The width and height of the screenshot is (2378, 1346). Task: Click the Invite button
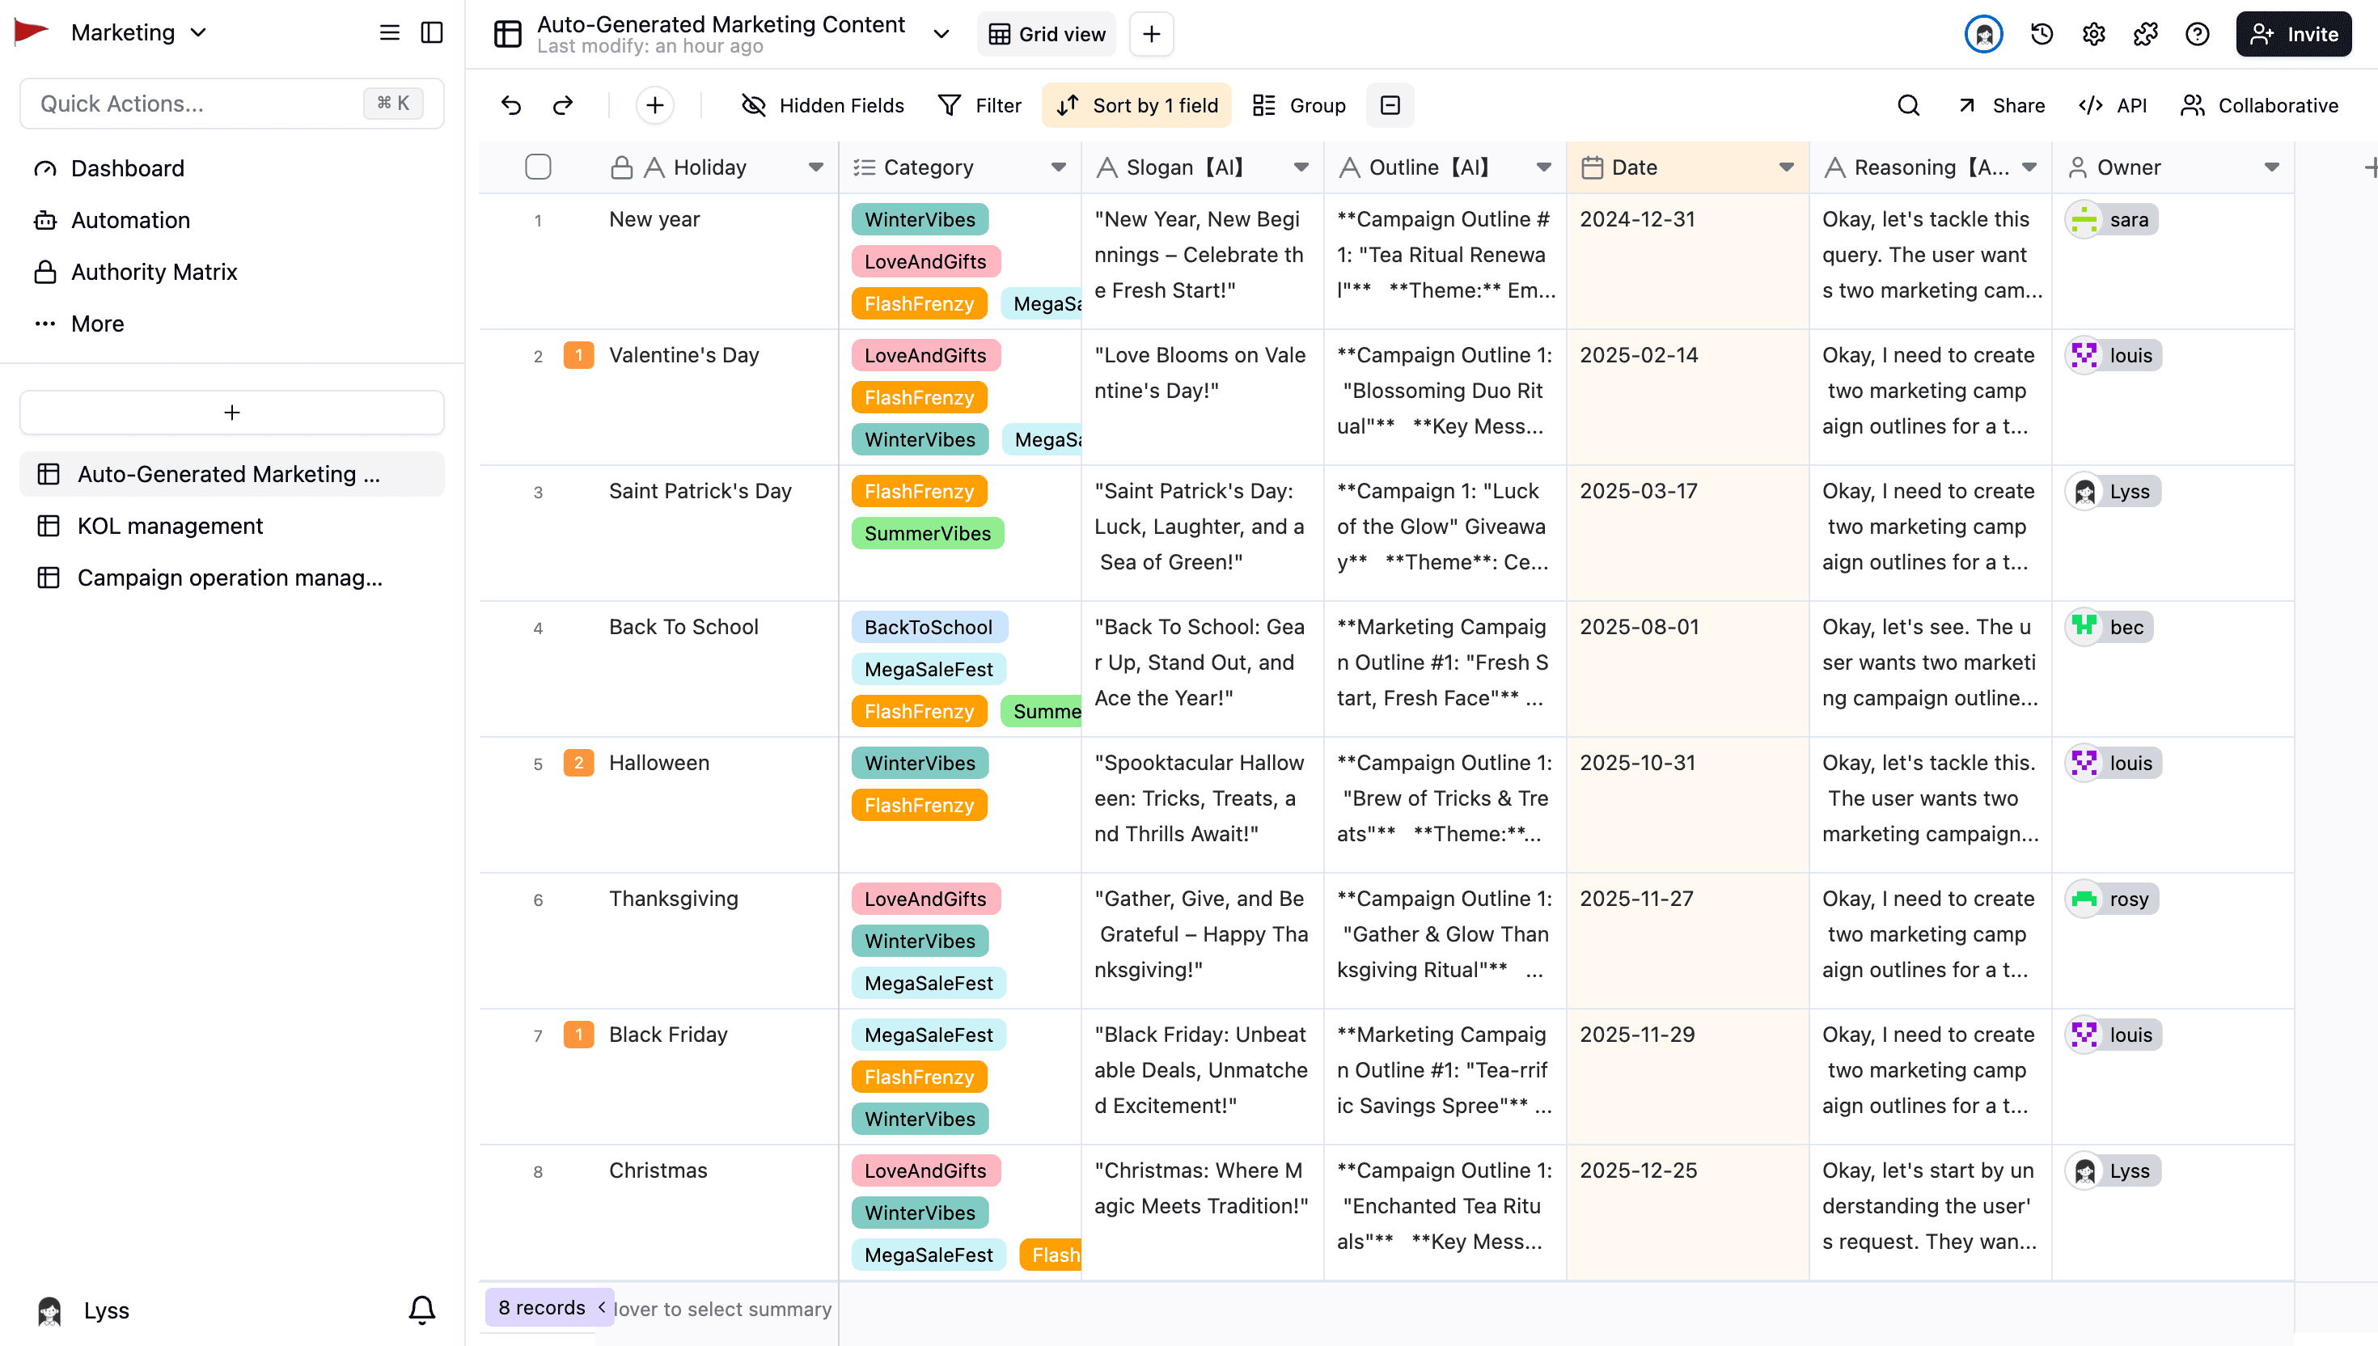(x=2294, y=34)
